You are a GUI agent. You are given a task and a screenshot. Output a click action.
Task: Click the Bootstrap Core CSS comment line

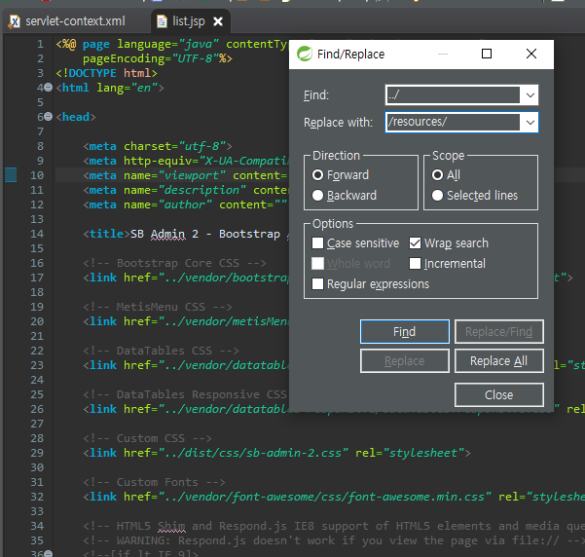(174, 263)
